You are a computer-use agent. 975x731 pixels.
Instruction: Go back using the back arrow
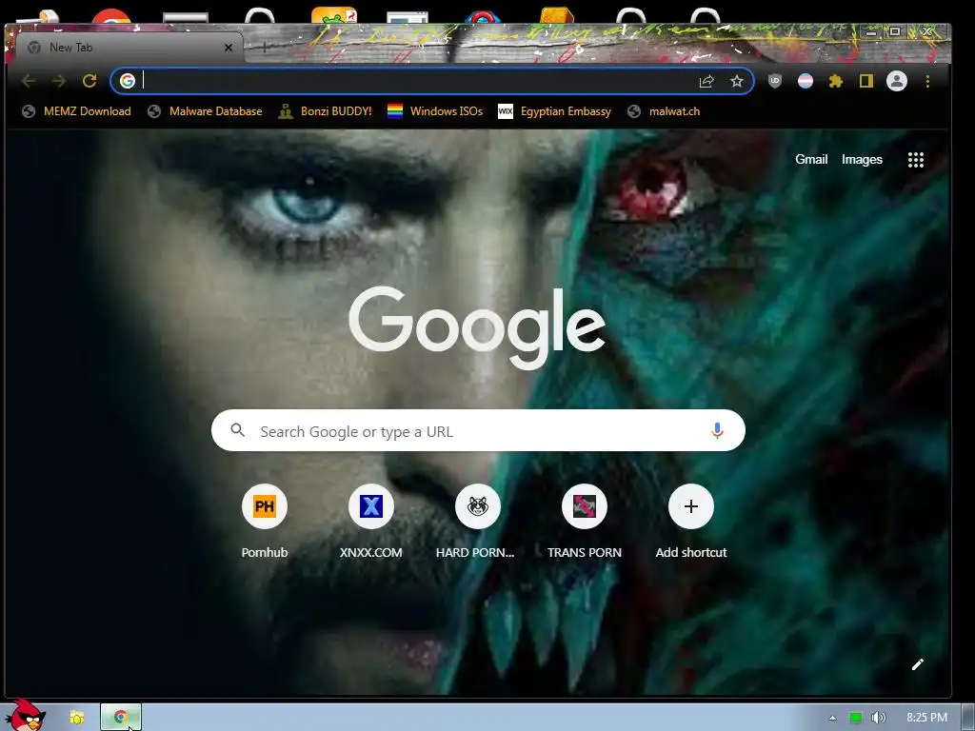coord(29,81)
